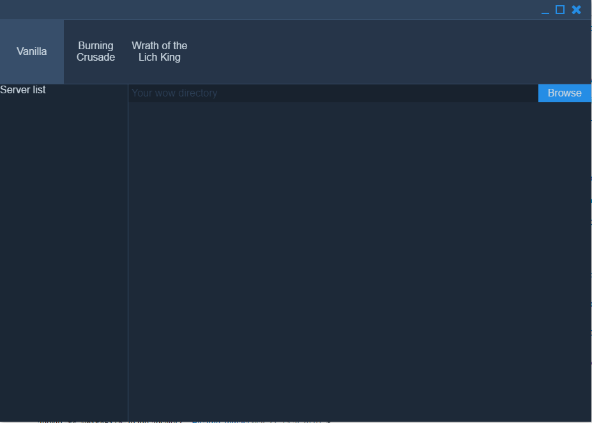This screenshot has height=423, width=592.
Task: Place cursor in the wow directory path box
Action: [x=332, y=93]
